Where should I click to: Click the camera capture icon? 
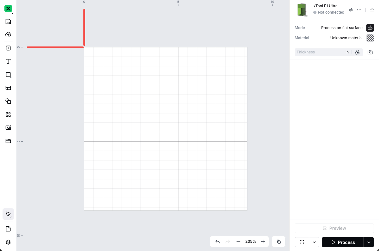coord(370,52)
